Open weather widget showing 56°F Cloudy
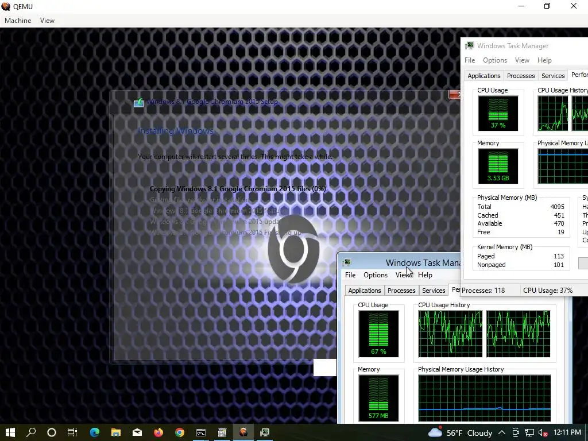This screenshot has width=588, height=441. click(x=460, y=433)
